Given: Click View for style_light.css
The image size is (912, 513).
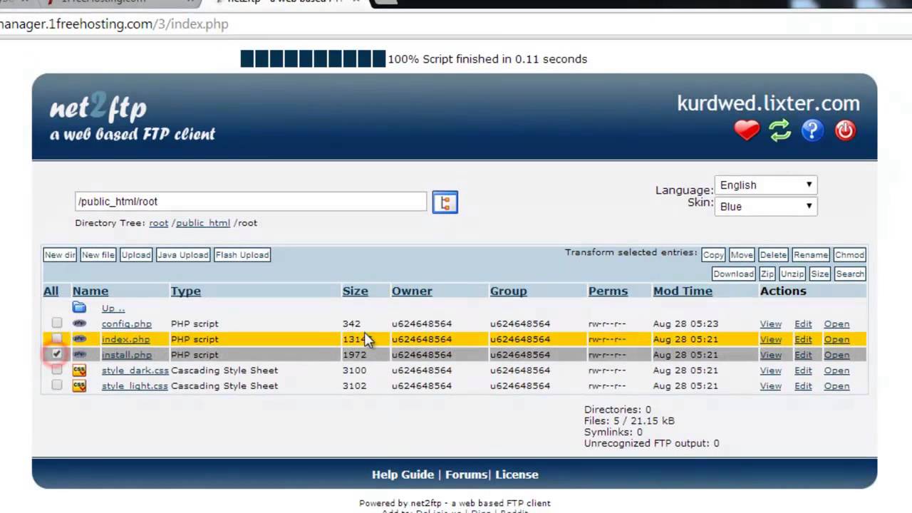Looking at the screenshot, I should coord(770,386).
